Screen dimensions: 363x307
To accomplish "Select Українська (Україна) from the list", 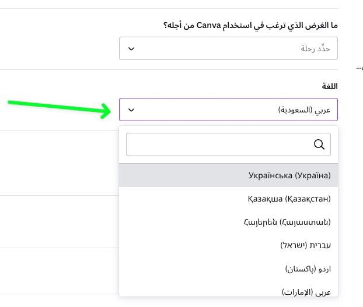I will 228,175.
